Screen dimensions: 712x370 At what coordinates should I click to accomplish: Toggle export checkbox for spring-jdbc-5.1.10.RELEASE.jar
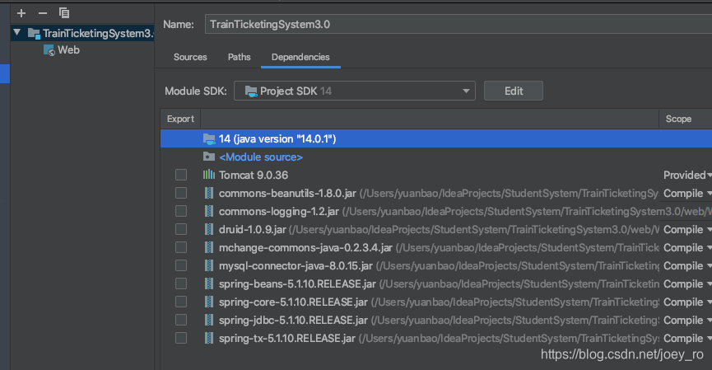(181, 321)
